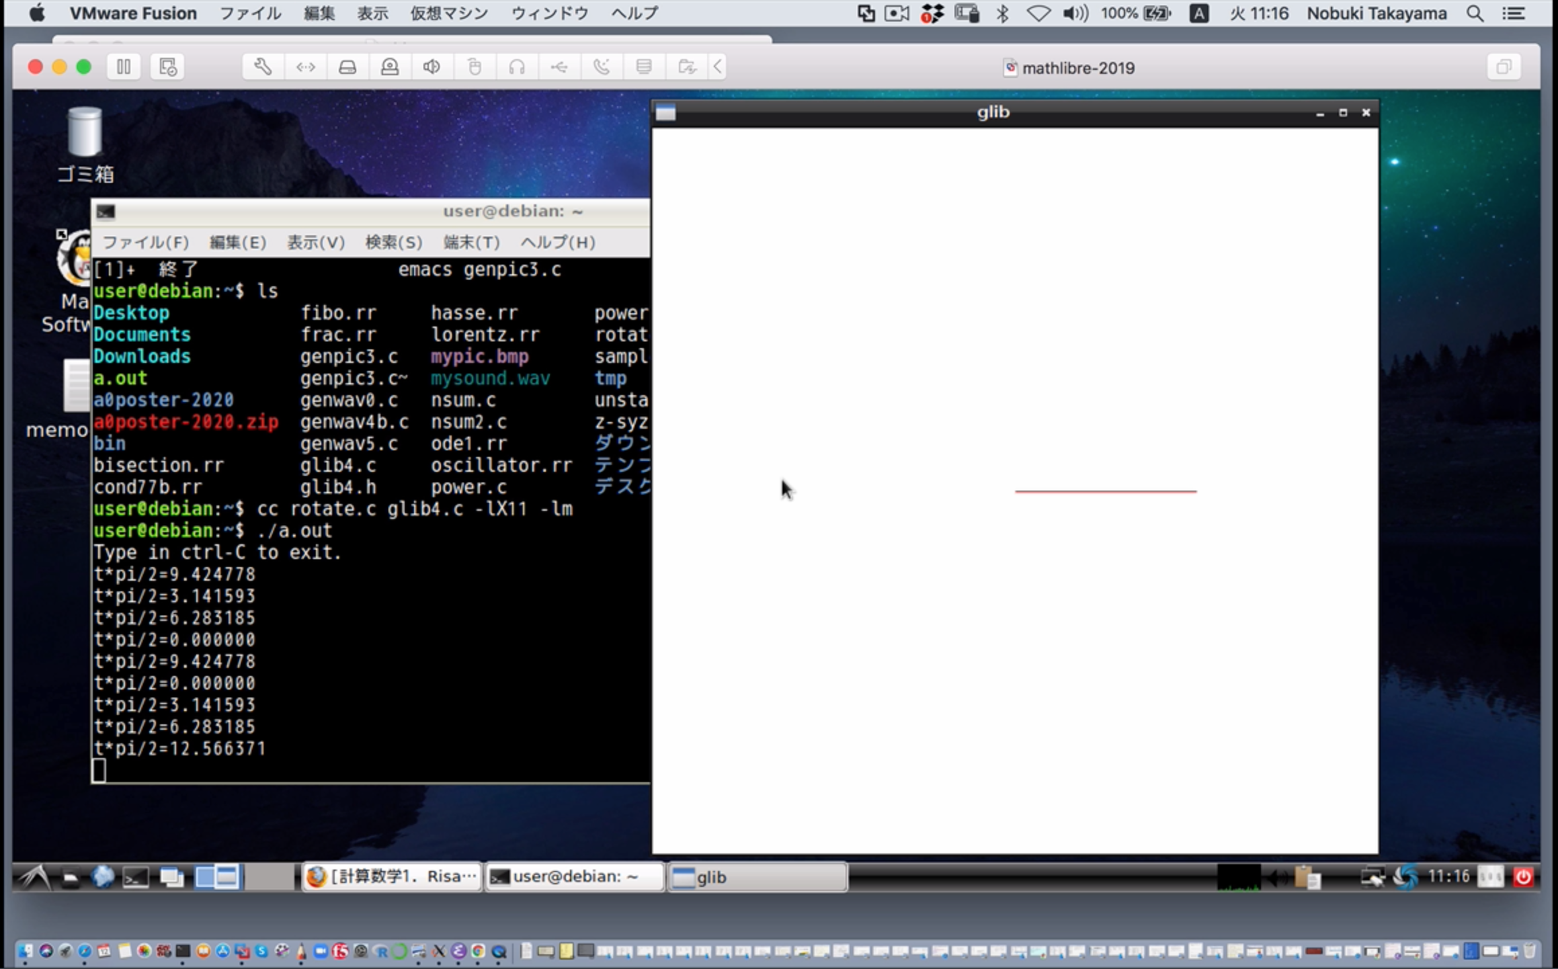The width and height of the screenshot is (1558, 969).
Task: Open the ウィンドウ menu in menu bar
Action: coord(550,13)
